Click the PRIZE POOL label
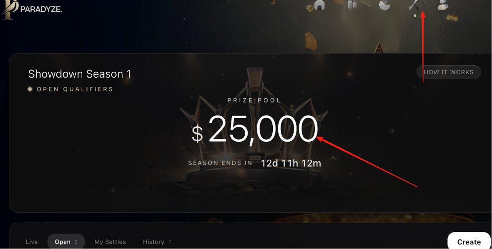Screen dimensions: 492x249 [254, 101]
